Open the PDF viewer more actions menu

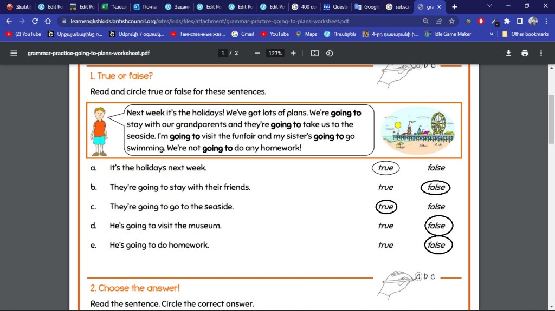[541, 54]
